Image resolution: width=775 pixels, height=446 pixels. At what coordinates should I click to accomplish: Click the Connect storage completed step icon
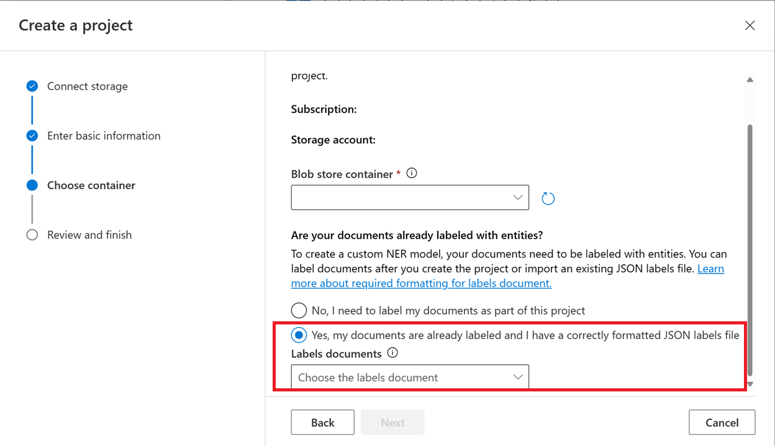point(32,86)
